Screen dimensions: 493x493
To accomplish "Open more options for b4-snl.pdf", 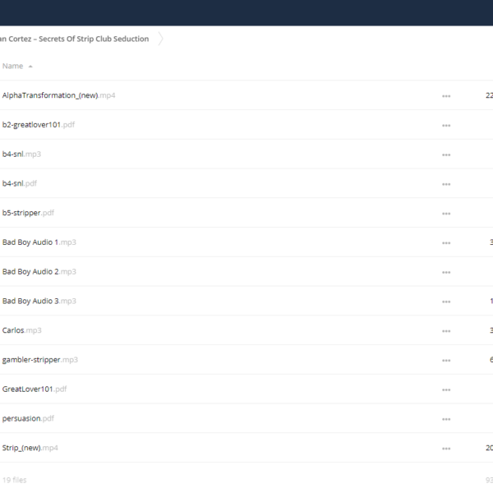I will [x=446, y=184].
